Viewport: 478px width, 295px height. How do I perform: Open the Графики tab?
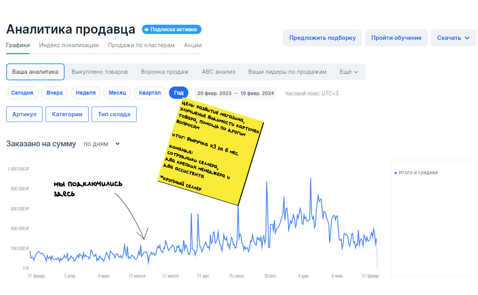[18, 45]
